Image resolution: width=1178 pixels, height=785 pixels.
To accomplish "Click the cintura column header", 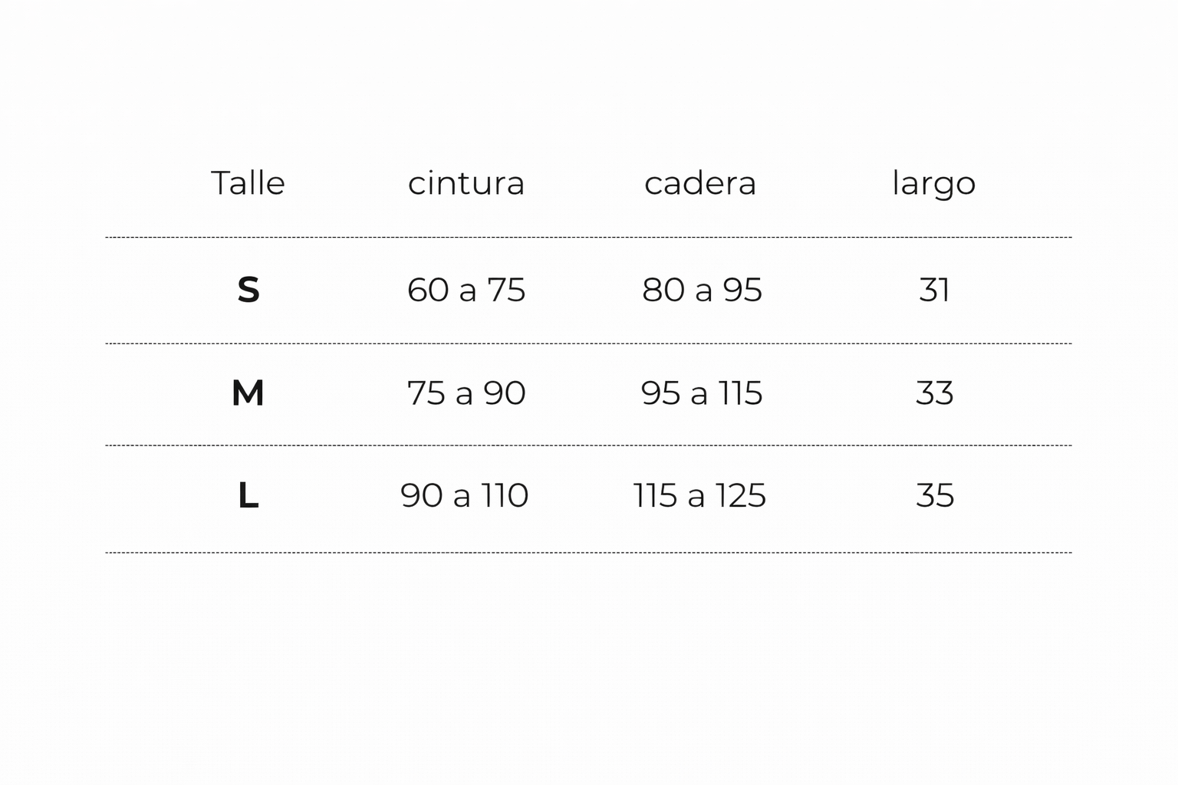I will 466,183.
